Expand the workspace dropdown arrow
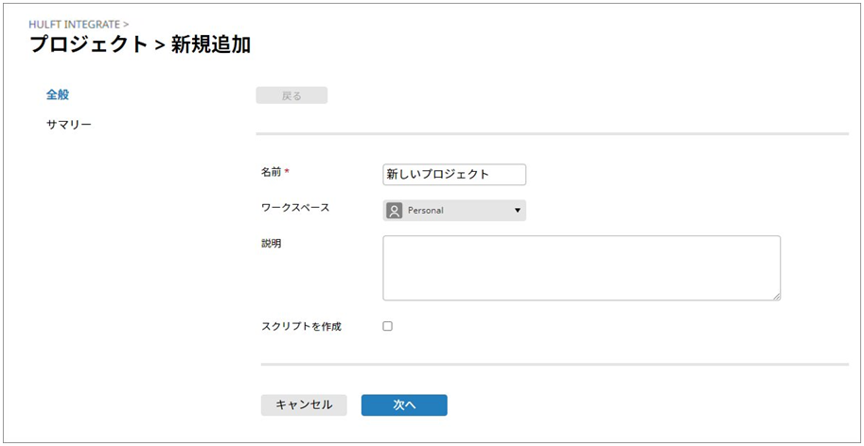 pyautogui.click(x=518, y=211)
